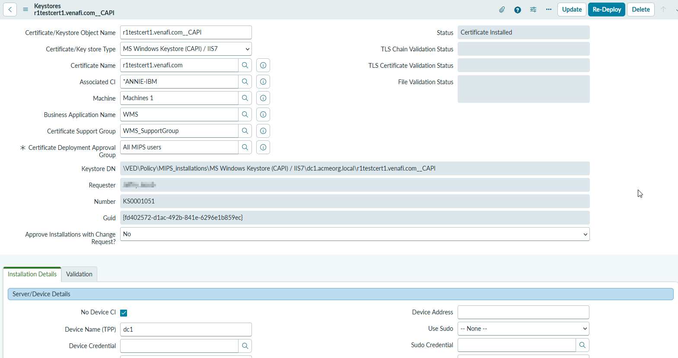Click the Certificate Support Group field
678x358 pixels.
coord(179,131)
